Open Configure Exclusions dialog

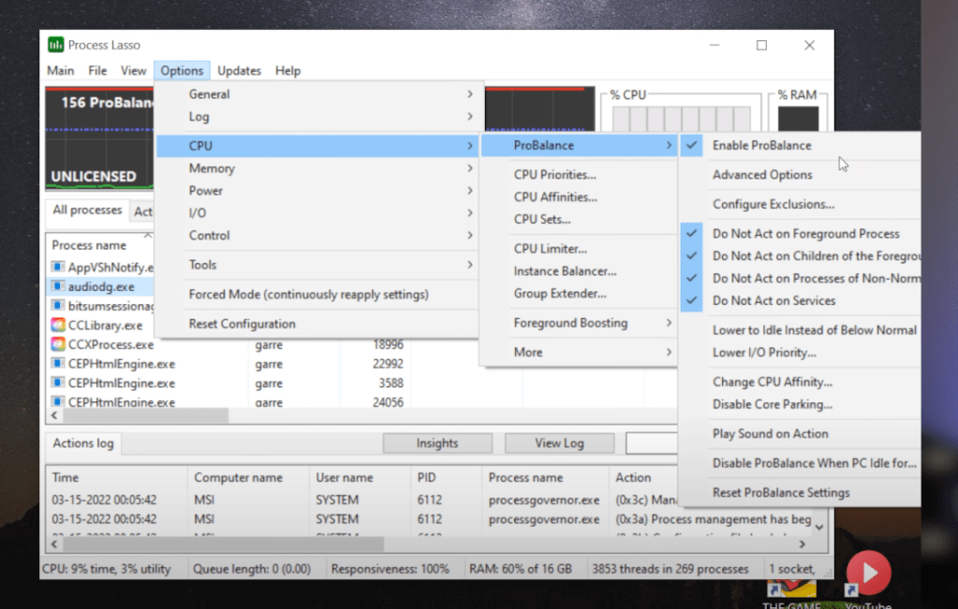pyautogui.click(x=800, y=205)
